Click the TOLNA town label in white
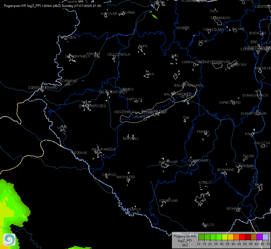This screenshot has width=271, height=249. (x=248, y=156)
